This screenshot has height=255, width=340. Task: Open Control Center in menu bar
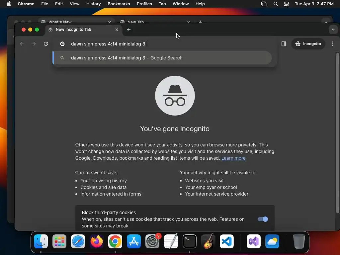287,4
